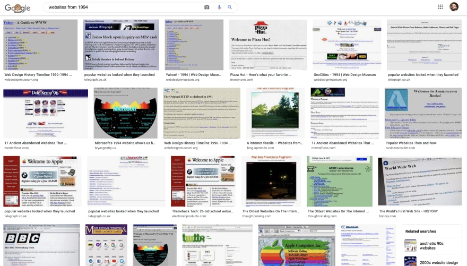Screen dimensions: 467x266
Task: Open the green ACME Laboratories thumbnail
Action: (x=340, y=182)
